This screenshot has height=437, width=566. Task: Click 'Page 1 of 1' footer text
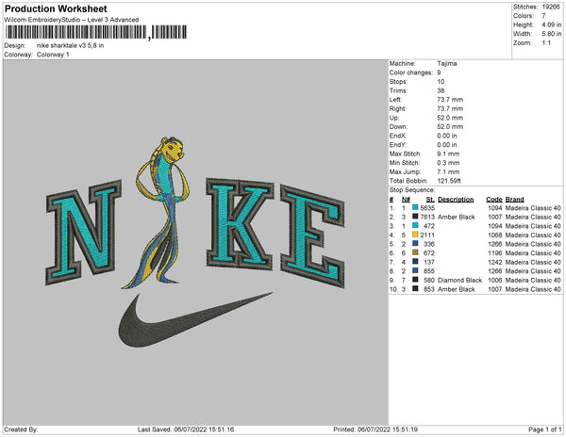click(545, 429)
